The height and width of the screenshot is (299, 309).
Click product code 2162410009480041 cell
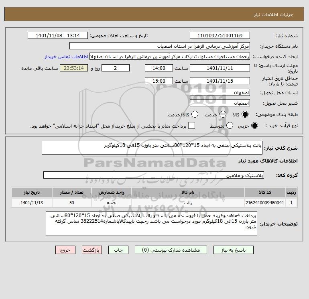click(265, 203)
